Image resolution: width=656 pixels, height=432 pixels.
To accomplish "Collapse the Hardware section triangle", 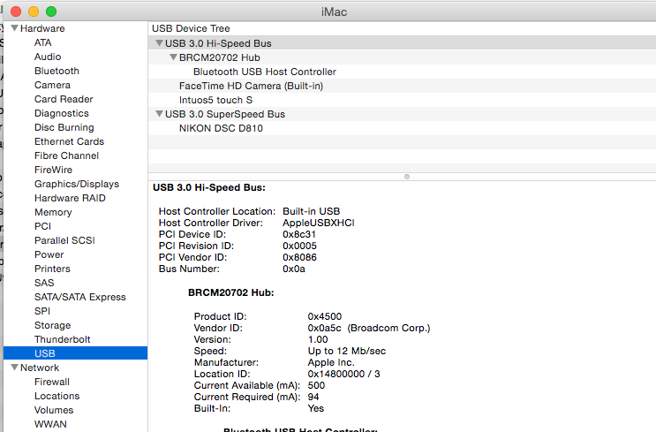I will (14, 28).
